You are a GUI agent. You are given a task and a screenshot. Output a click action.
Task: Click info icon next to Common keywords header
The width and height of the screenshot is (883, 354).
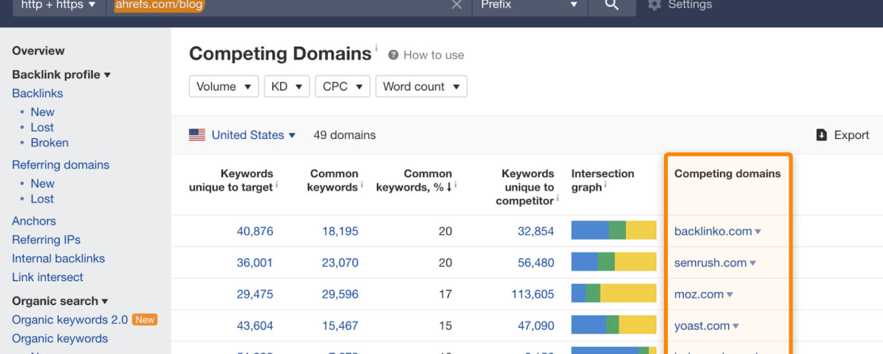point(363,185)
